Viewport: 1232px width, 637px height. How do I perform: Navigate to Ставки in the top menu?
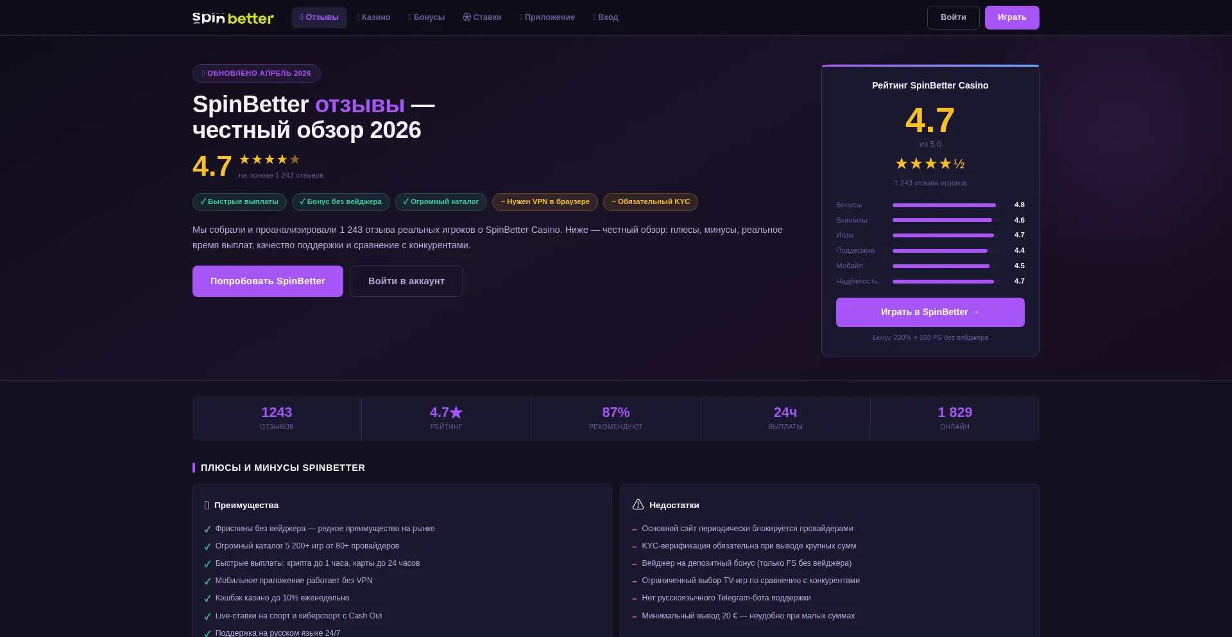[483, 17]
